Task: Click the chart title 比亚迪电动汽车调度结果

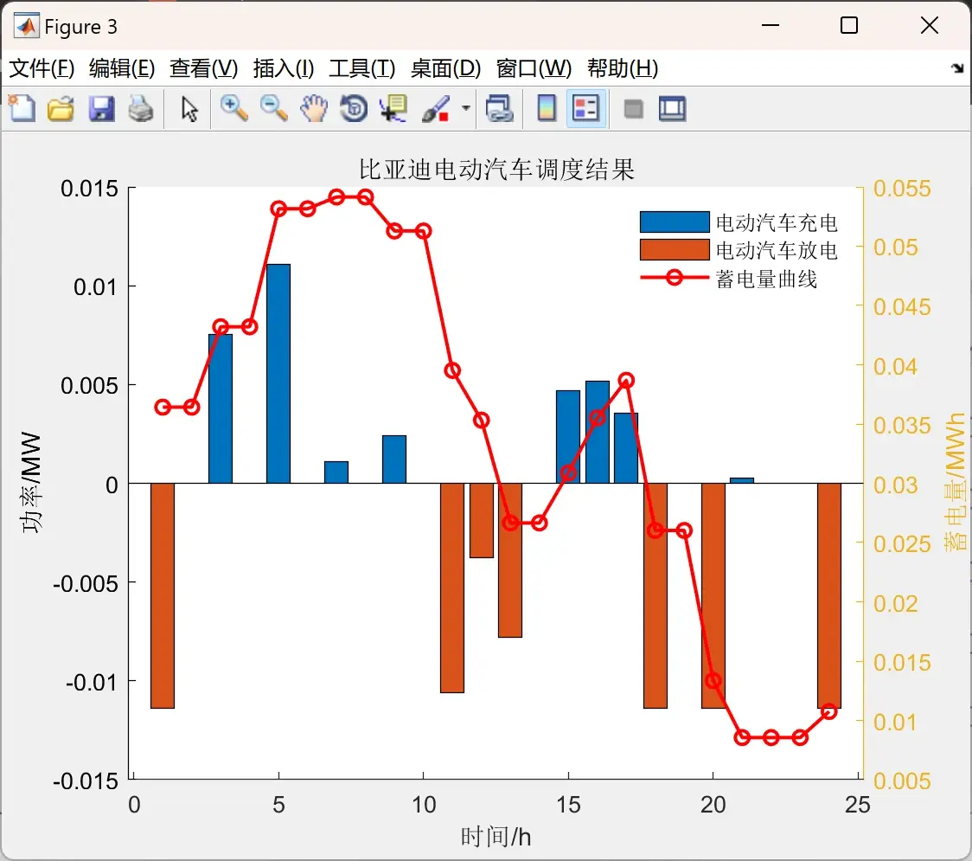Action: [496, 170]
